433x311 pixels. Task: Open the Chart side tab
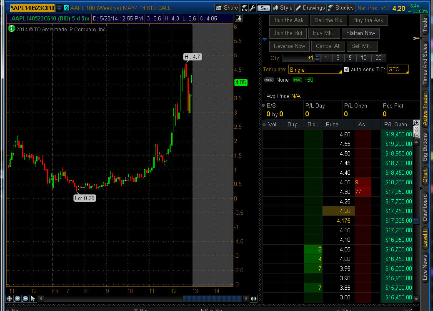click(425, 176)
